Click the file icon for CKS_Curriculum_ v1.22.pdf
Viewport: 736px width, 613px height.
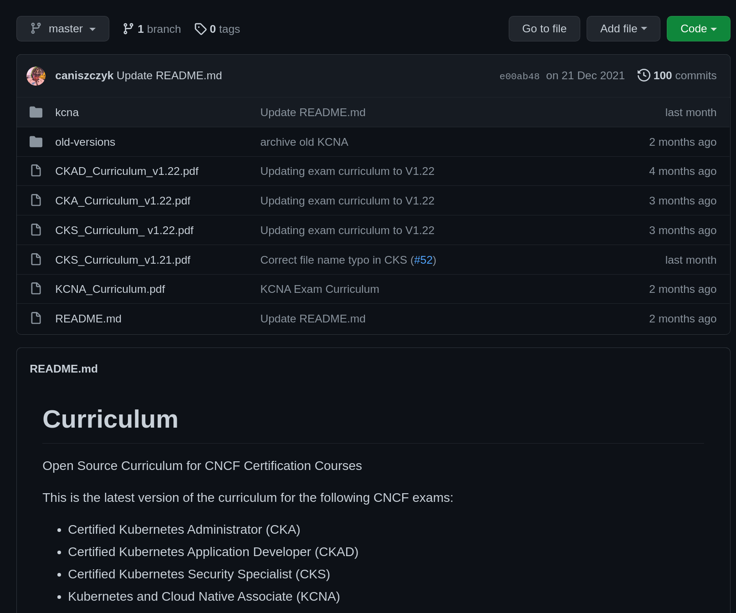pos(36,230)
